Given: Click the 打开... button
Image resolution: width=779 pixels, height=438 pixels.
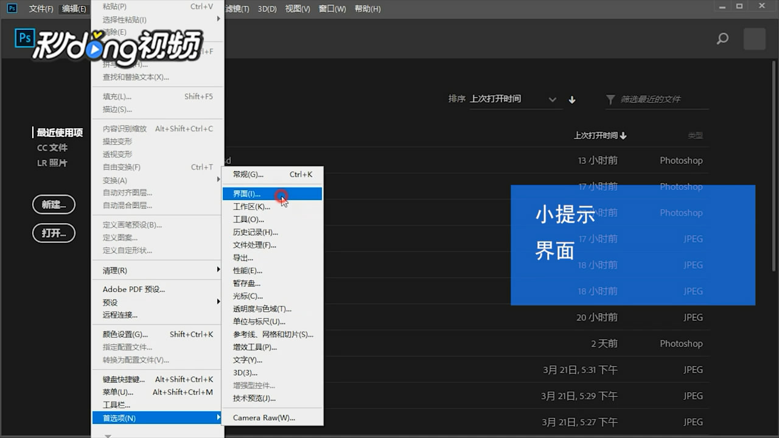Looking at the screenshot, I should 54,233.
